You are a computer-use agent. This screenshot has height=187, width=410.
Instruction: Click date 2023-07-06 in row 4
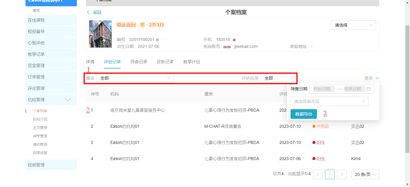point(290,159)
